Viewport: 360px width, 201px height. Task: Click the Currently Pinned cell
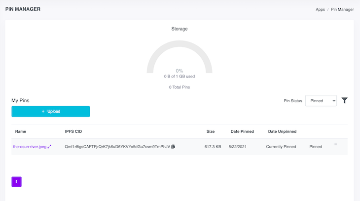point(281,147)
